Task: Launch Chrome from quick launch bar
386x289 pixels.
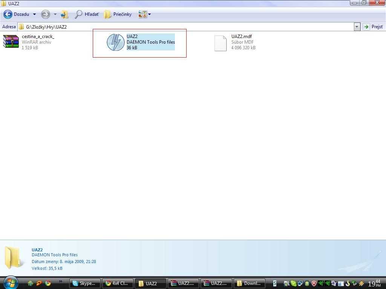Action: (x=48, y=283)
